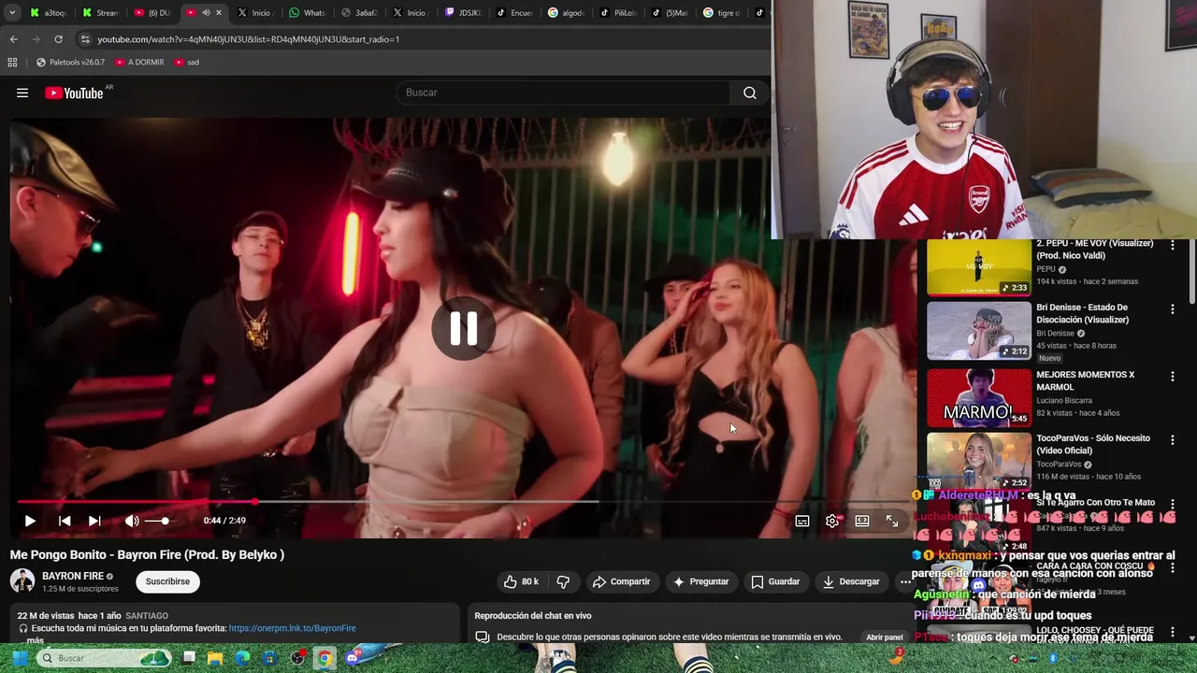The height and width of the screenshot is (673, 1197).
Task: Click the Compartir share button
Action: 621,581
